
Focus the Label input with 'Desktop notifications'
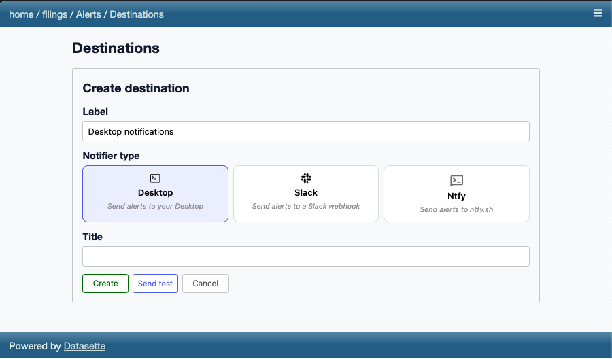click(x=306, y=131)
